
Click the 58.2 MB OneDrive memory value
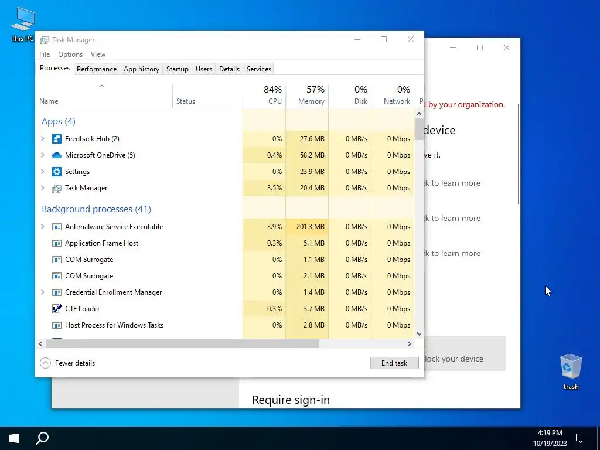pos(312,155)
